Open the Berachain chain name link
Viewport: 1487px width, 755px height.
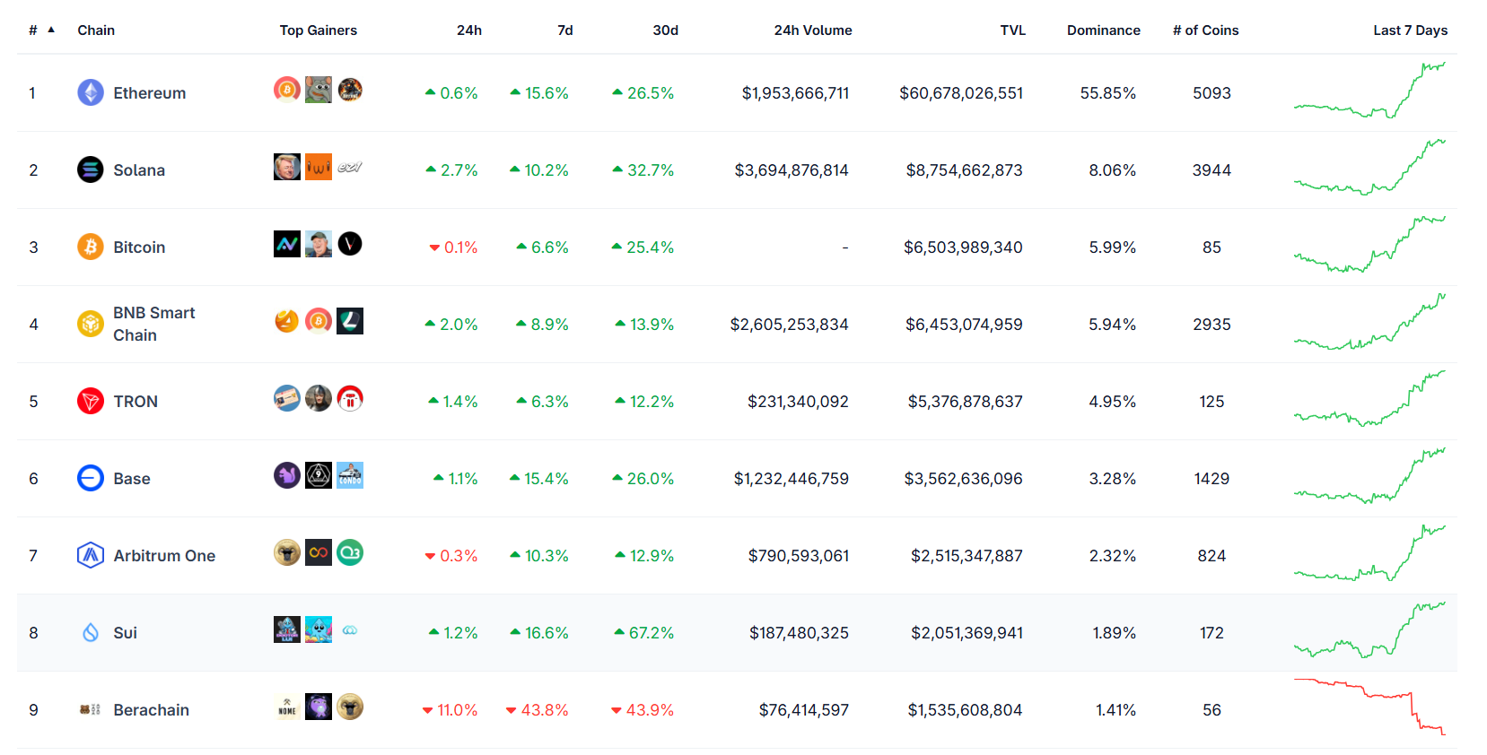coord(151,710)
